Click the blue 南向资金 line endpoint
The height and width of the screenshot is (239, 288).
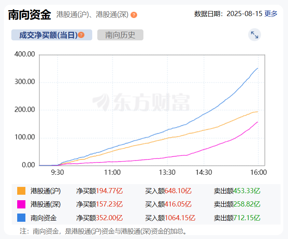coord(258,68)
